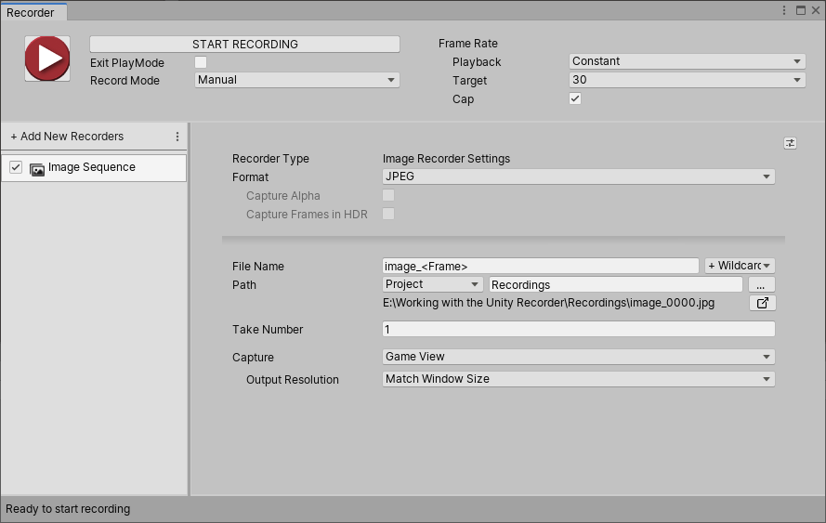Uncheck the Image Sequence recorder checkbox
The height and width of the screenshot is (523, 826).
(x=16, y=167)
